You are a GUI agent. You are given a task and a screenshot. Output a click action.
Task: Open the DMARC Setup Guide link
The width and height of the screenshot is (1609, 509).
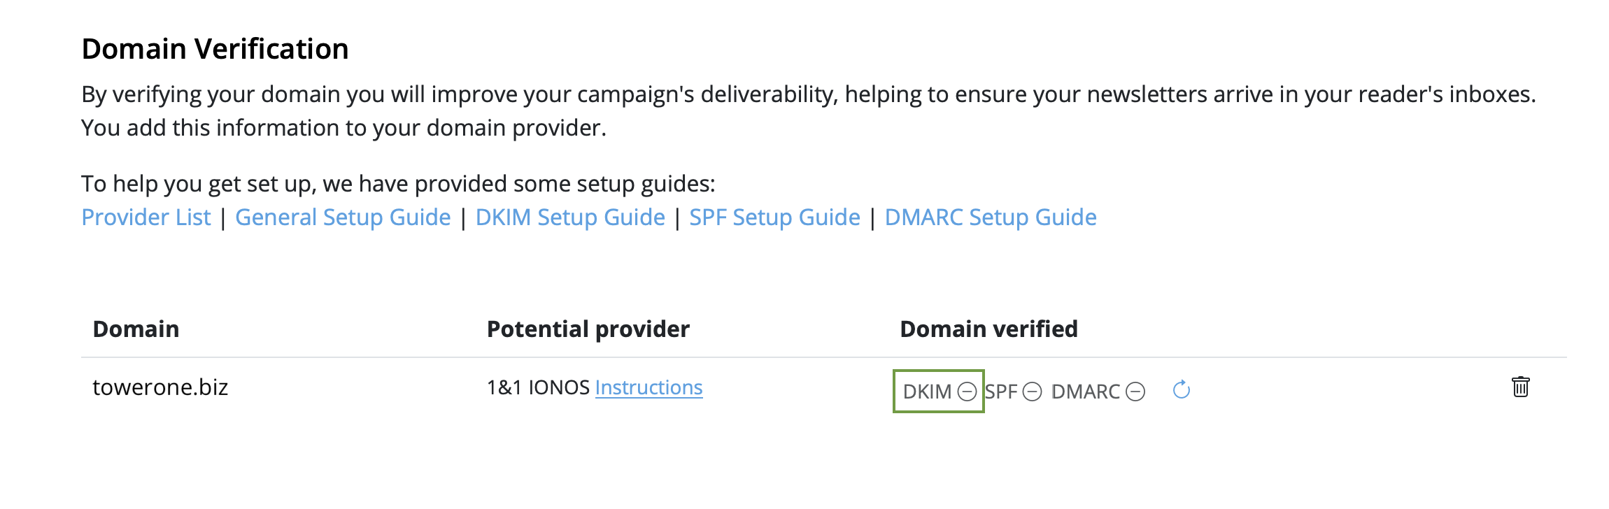pos(991,217)
